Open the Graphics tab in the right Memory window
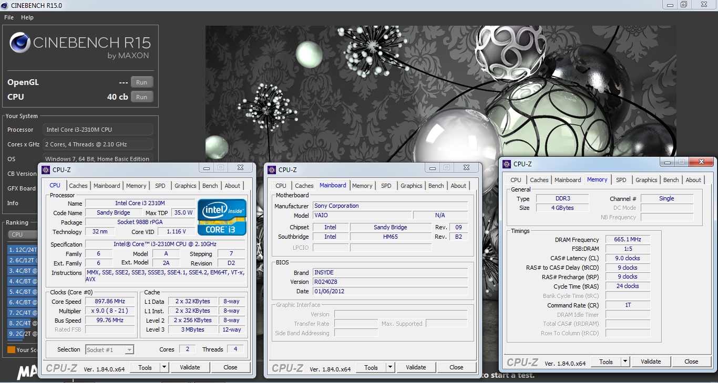This screenshot has width=718, height=383. click(646, 180)
